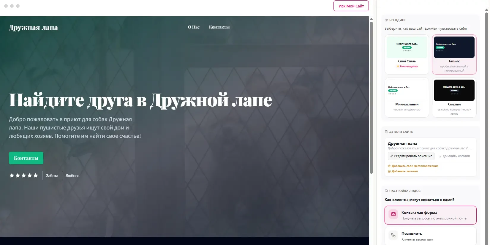490x245 pixels.
Task: Click the orange image icon beside Добавить логотип
Action: tap(389, 171)
